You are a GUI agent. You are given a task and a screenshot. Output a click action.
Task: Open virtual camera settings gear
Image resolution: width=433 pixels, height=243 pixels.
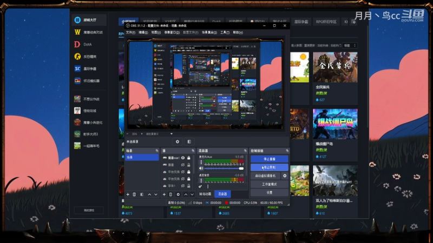[x=285, y=176]
